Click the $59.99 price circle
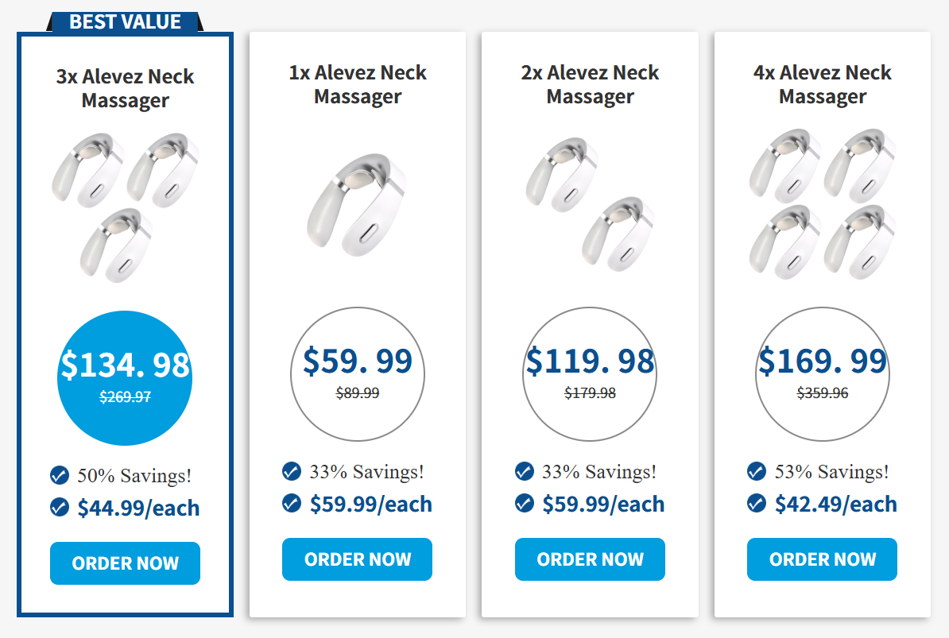949x638 pixels. click(x=357, y=374)
